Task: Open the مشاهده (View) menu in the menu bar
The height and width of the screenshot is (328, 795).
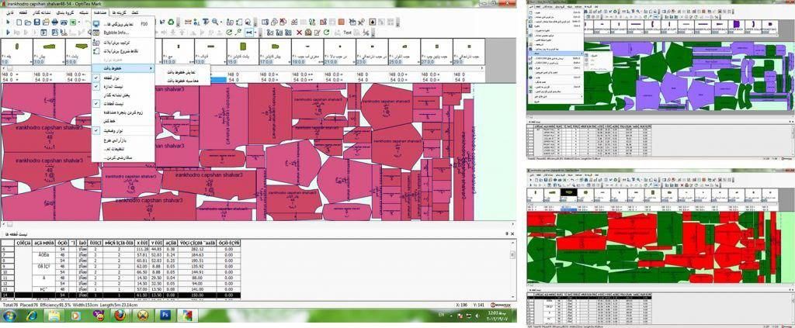Action: point(100,12)
